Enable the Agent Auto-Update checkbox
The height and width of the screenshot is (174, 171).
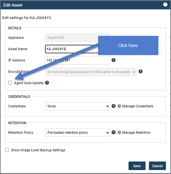tap(10, 83)
